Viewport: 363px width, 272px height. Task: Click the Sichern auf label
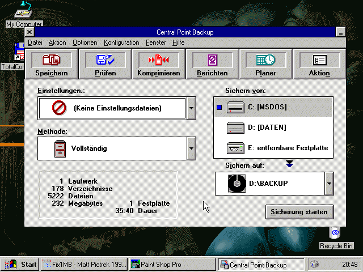[x=244, y=165]
